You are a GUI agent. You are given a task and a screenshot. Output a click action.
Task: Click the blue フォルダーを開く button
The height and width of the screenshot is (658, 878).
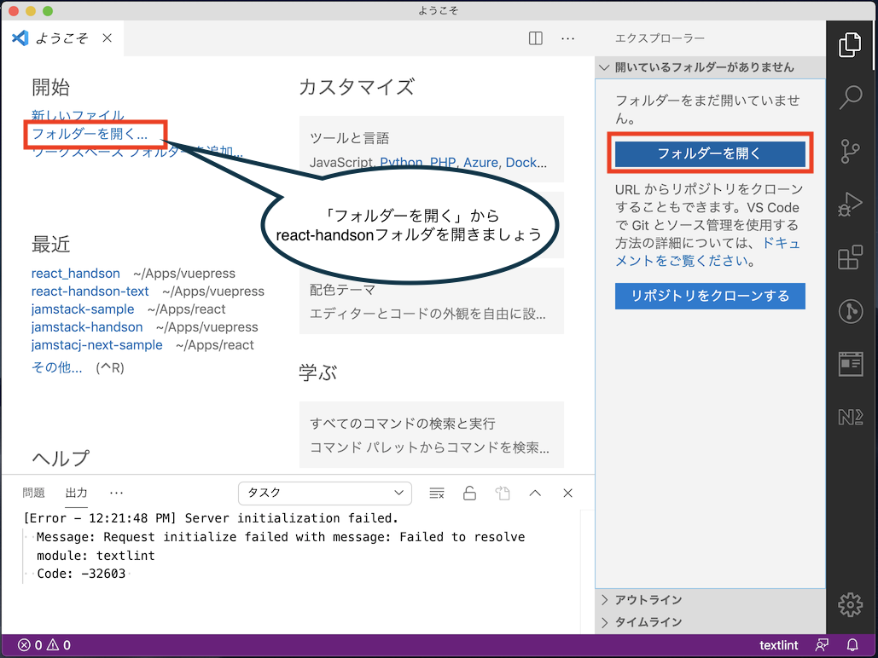pyautogui.click(x=710, y=153)
